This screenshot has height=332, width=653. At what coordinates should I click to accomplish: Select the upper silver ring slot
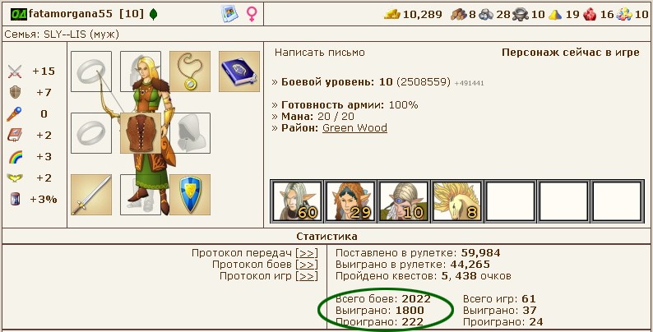pyautogui.click(x=91, y=71)
